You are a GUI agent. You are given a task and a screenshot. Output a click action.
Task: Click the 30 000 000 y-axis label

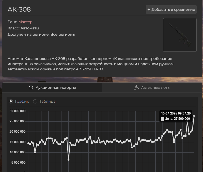pos(17,111)
